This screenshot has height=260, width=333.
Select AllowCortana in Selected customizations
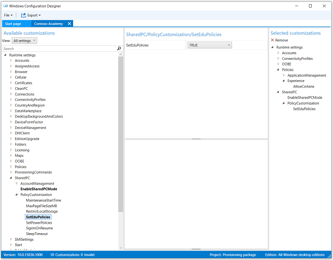tap(303, 87)
